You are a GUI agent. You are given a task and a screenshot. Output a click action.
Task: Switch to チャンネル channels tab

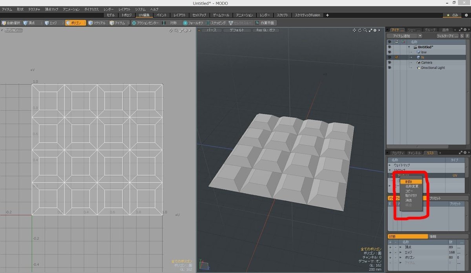pos(414,153)
